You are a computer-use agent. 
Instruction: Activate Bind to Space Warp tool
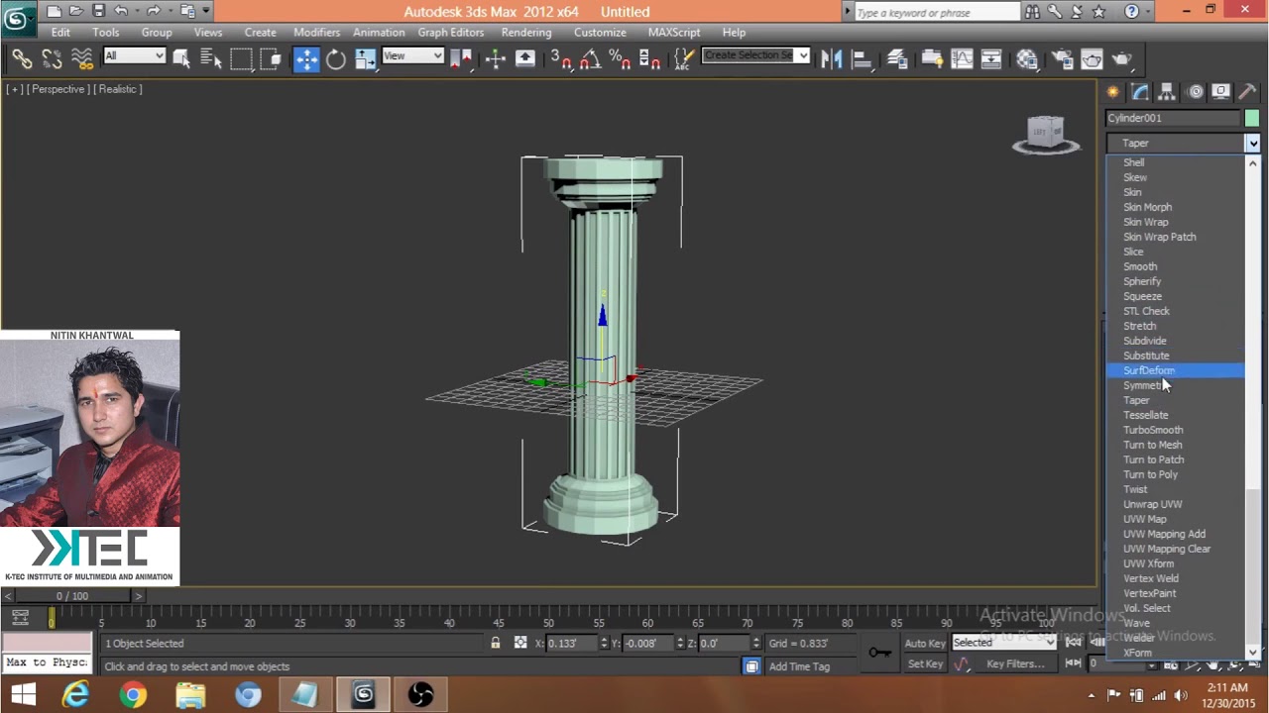pos(82,59)
